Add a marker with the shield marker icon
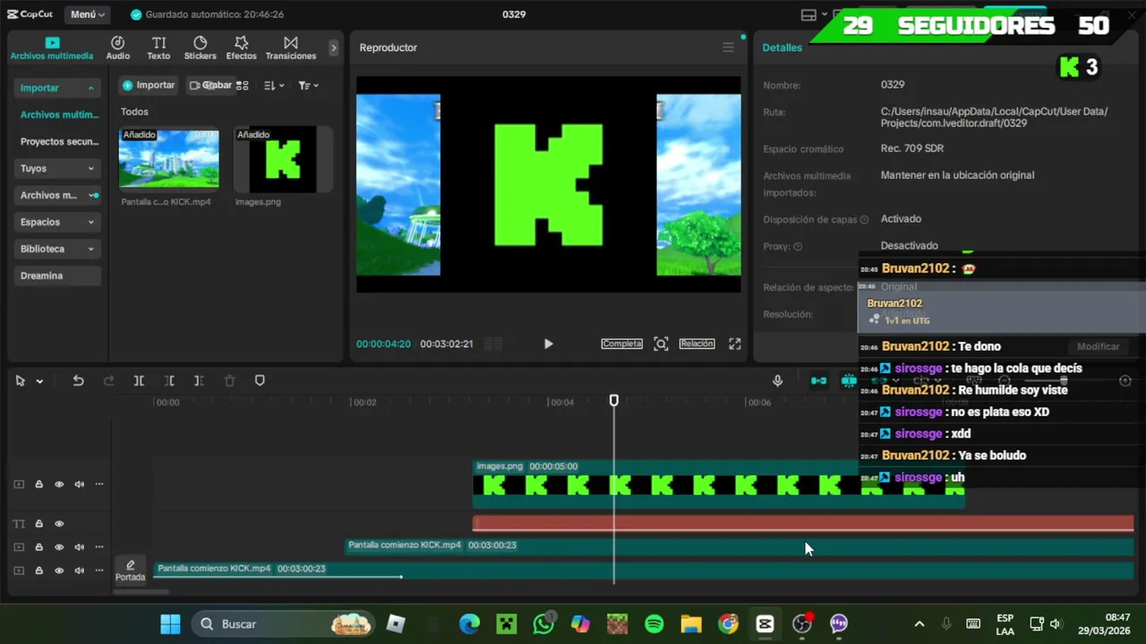The height and width of the screenshot is (644, 1146). pyautogui.click(x=260, y=381)
